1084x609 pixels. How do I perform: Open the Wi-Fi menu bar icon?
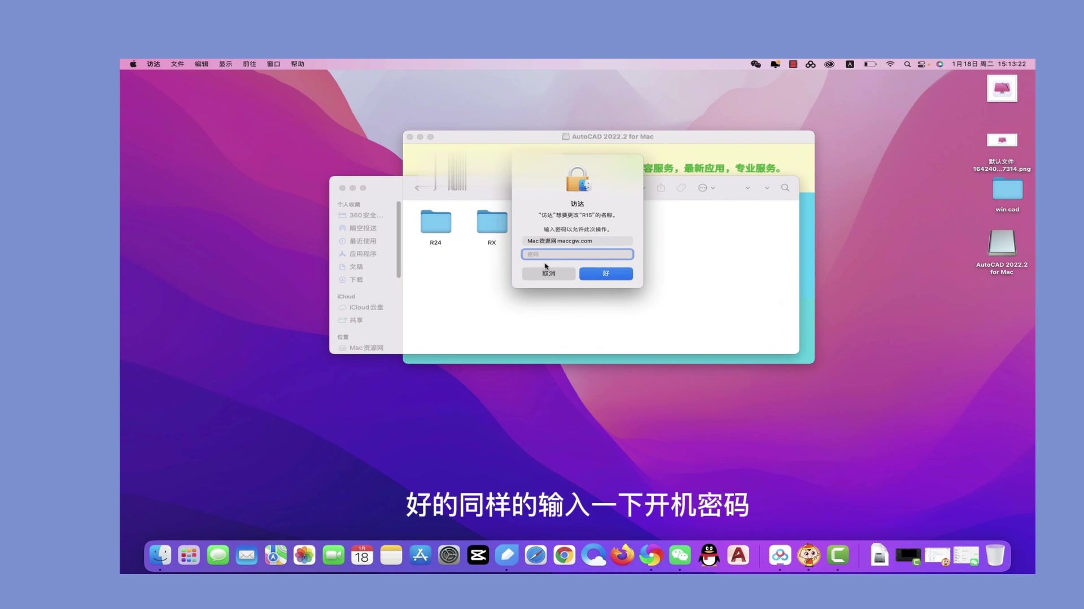[890, 64]
